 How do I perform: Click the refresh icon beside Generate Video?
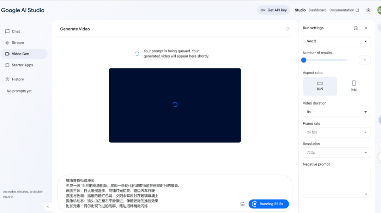tap(288, 29)
